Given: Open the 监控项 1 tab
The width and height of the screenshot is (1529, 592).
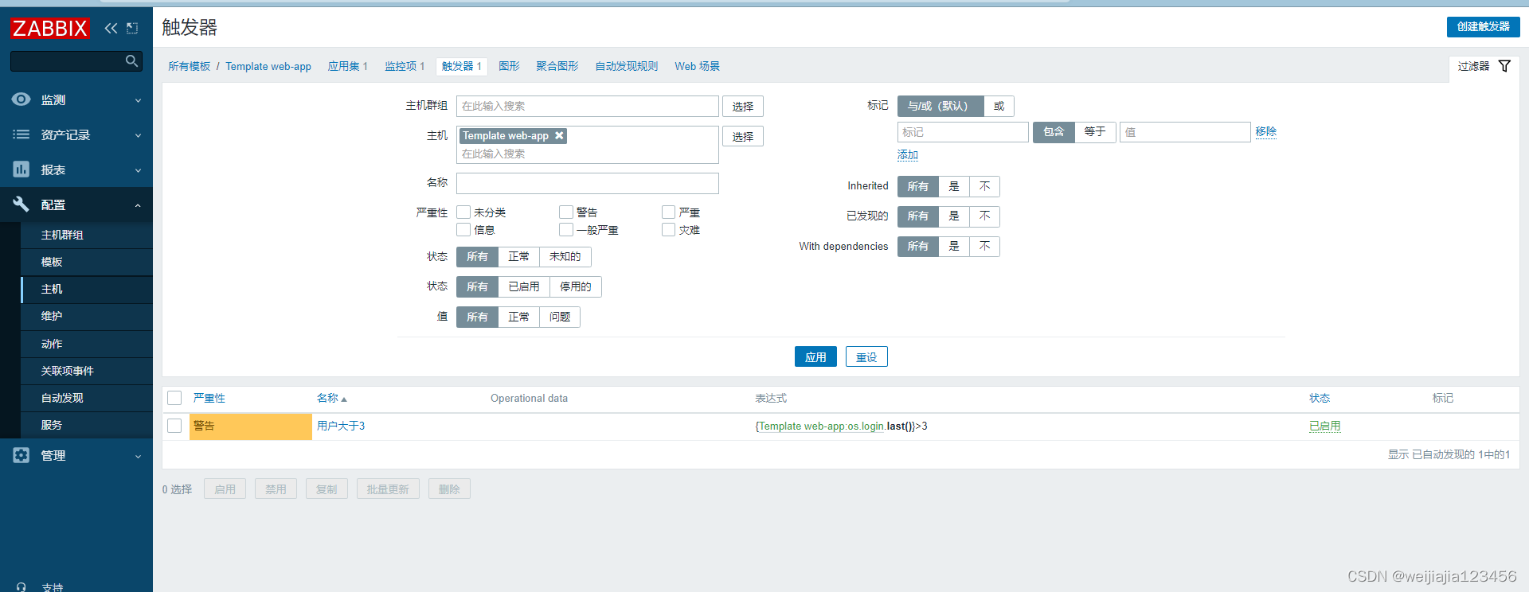Looking at the screenshot, I should coord(404,66).
